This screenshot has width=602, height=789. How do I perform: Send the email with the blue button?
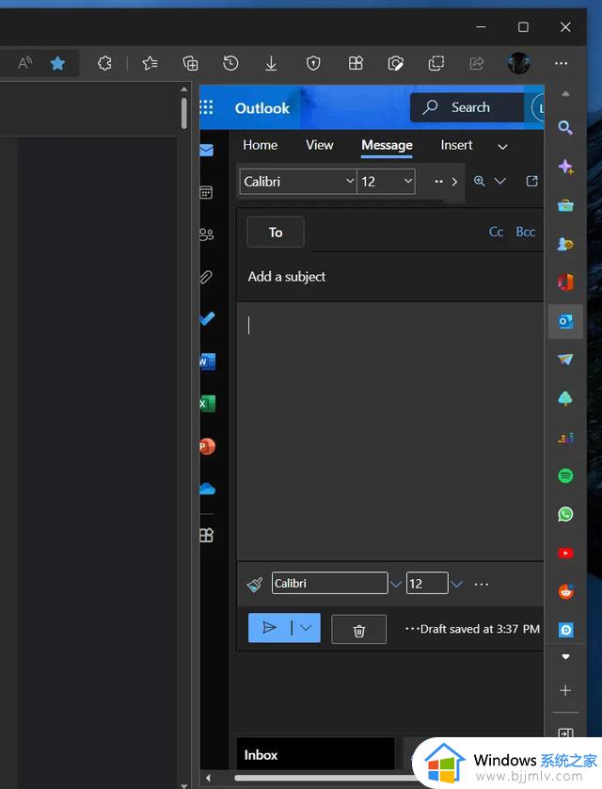(269, 627)
